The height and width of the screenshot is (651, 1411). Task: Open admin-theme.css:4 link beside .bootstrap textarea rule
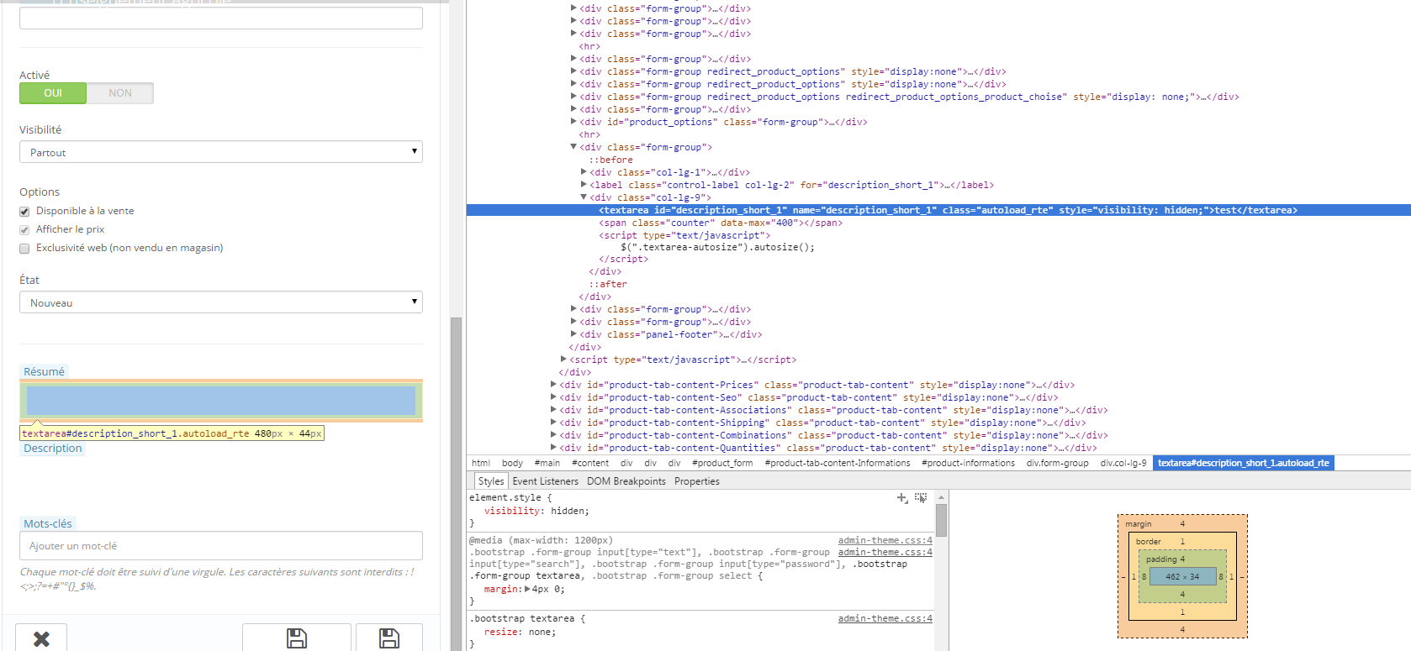885,619
